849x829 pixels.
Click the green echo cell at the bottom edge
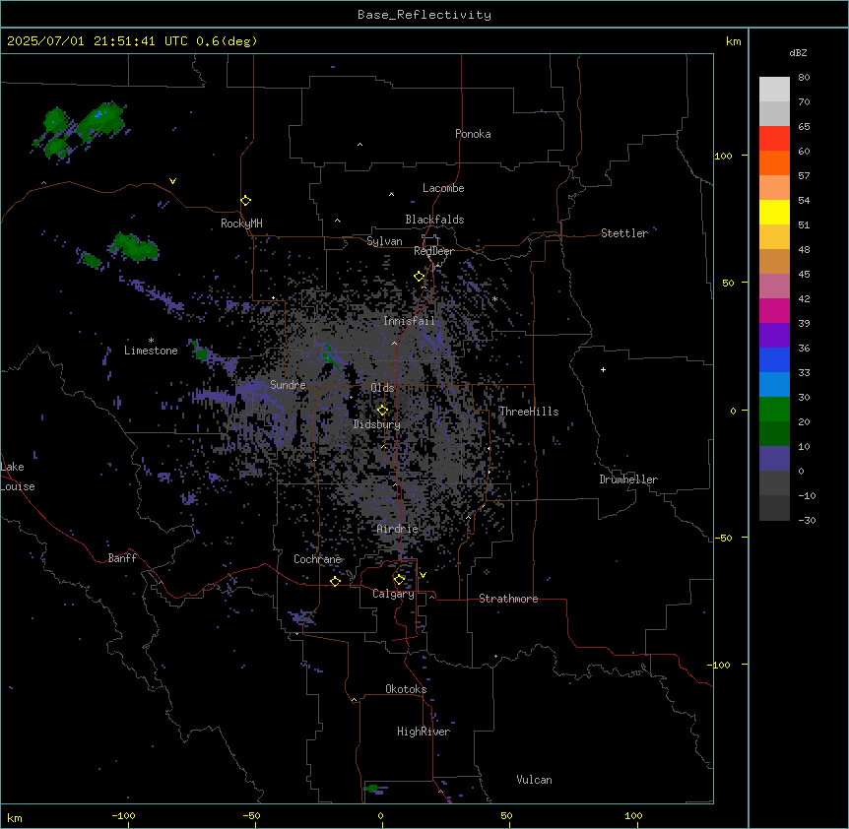tap(372, 789)
